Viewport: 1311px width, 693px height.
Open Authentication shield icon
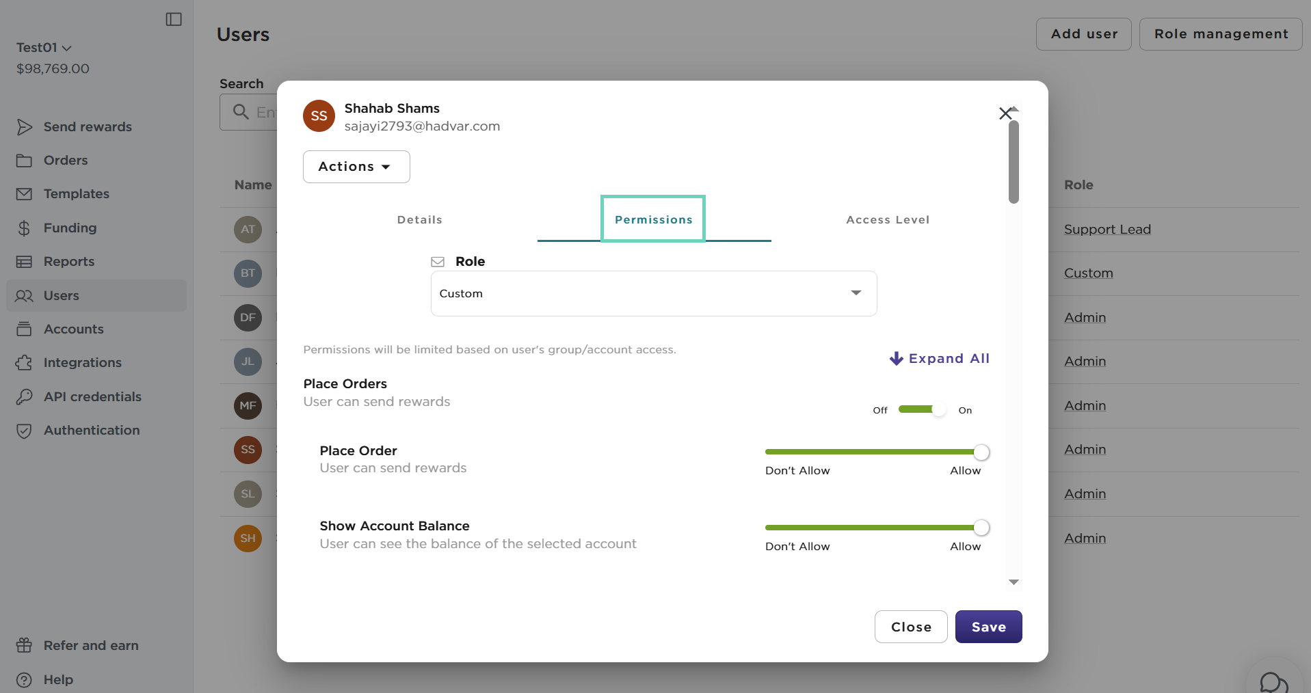click(24, 431)
